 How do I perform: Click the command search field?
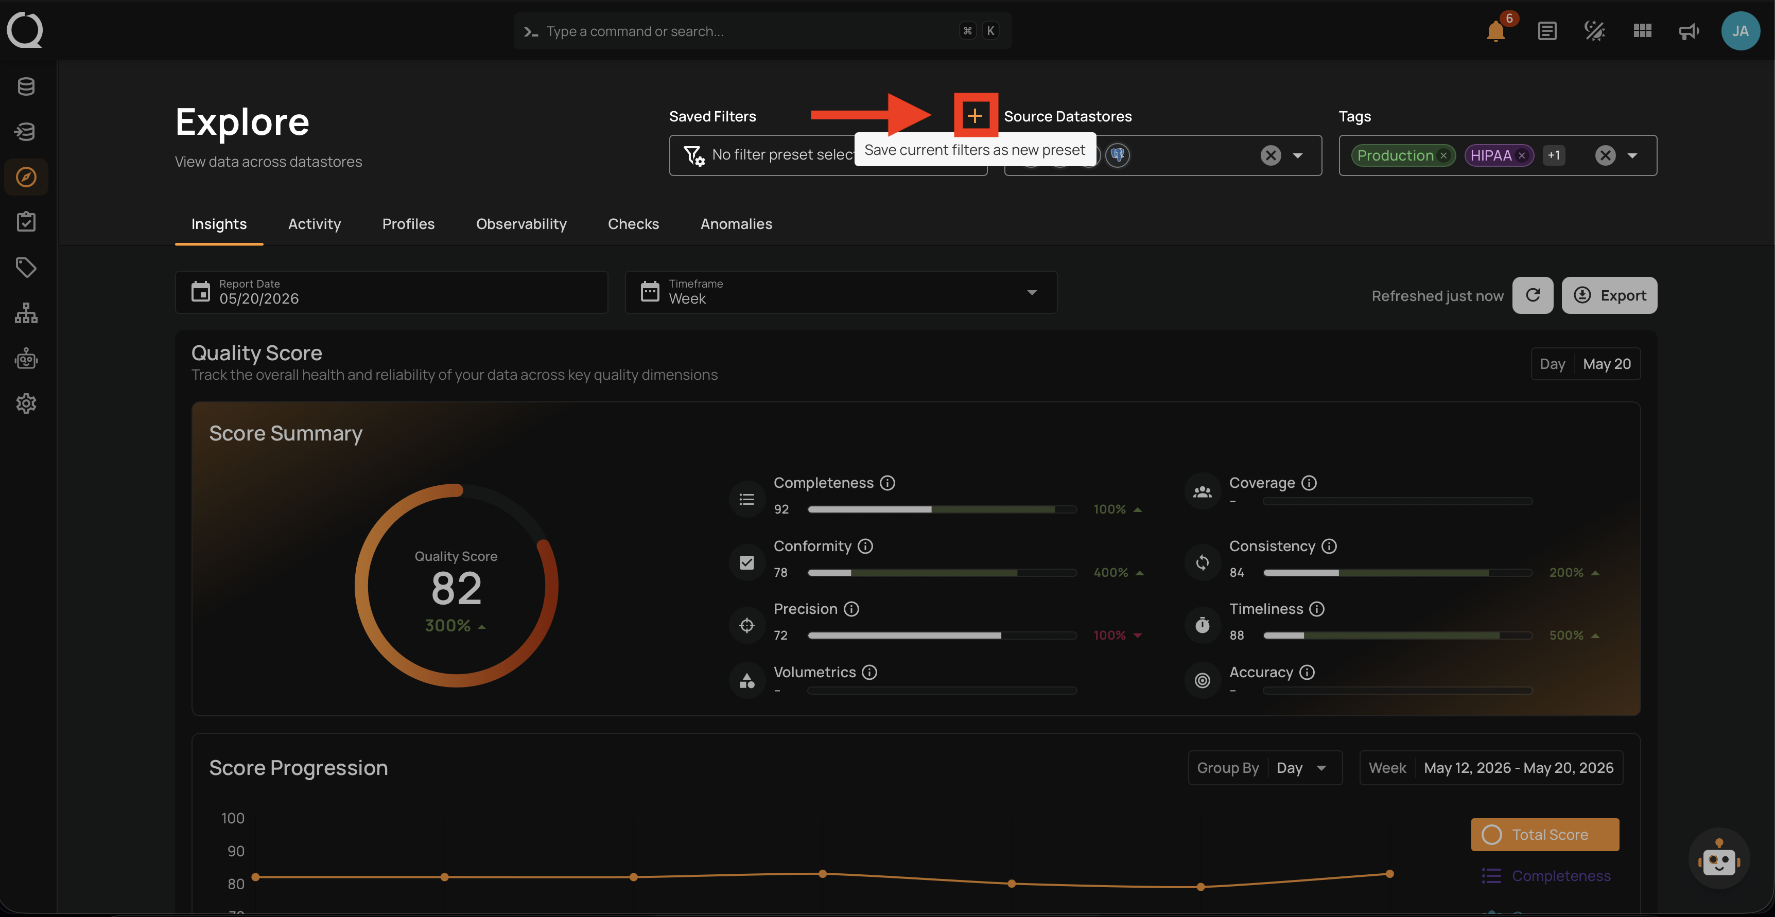coord(762,31)
